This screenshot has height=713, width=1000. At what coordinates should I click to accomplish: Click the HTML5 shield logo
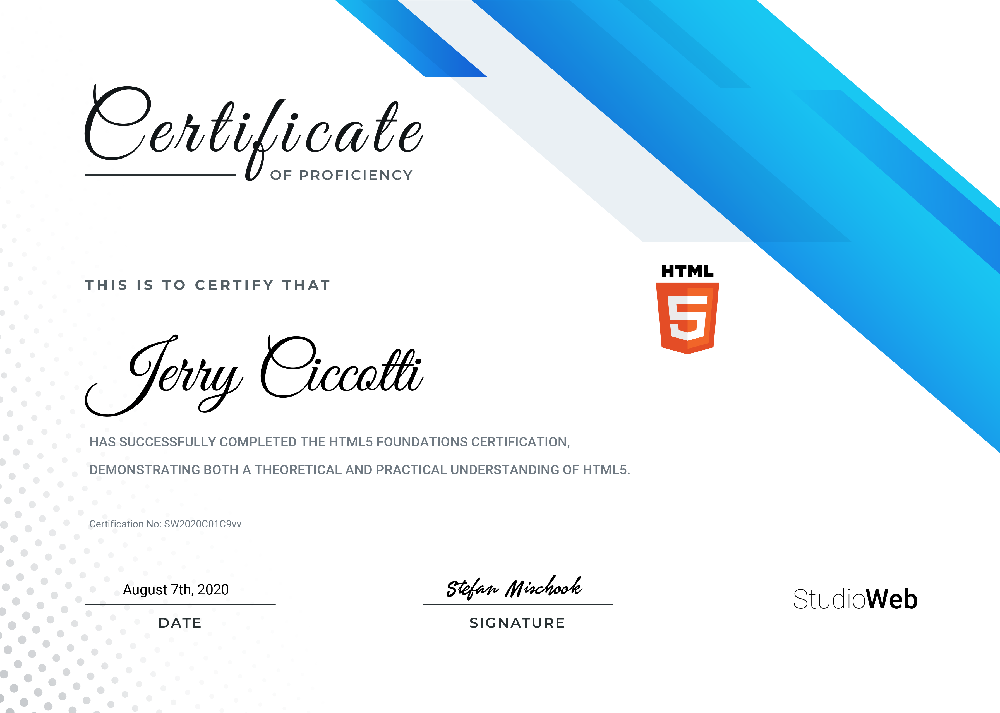coord(687,318)
